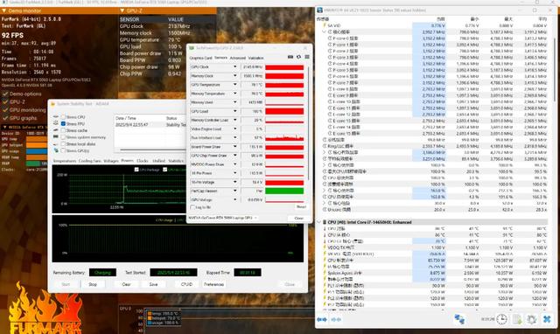This screenshot has width=560, height=334.
Task: Click the GPU-Z screenshot camera icon
Action: [290, 57]
